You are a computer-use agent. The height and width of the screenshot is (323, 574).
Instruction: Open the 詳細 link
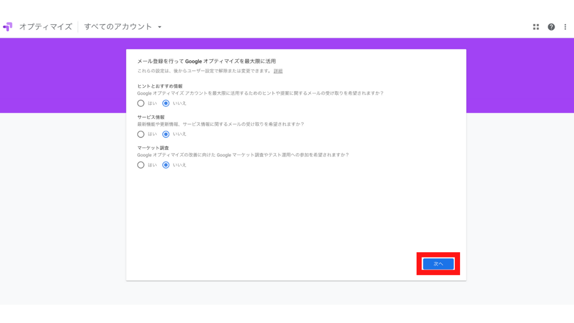(x=278, y=71)
